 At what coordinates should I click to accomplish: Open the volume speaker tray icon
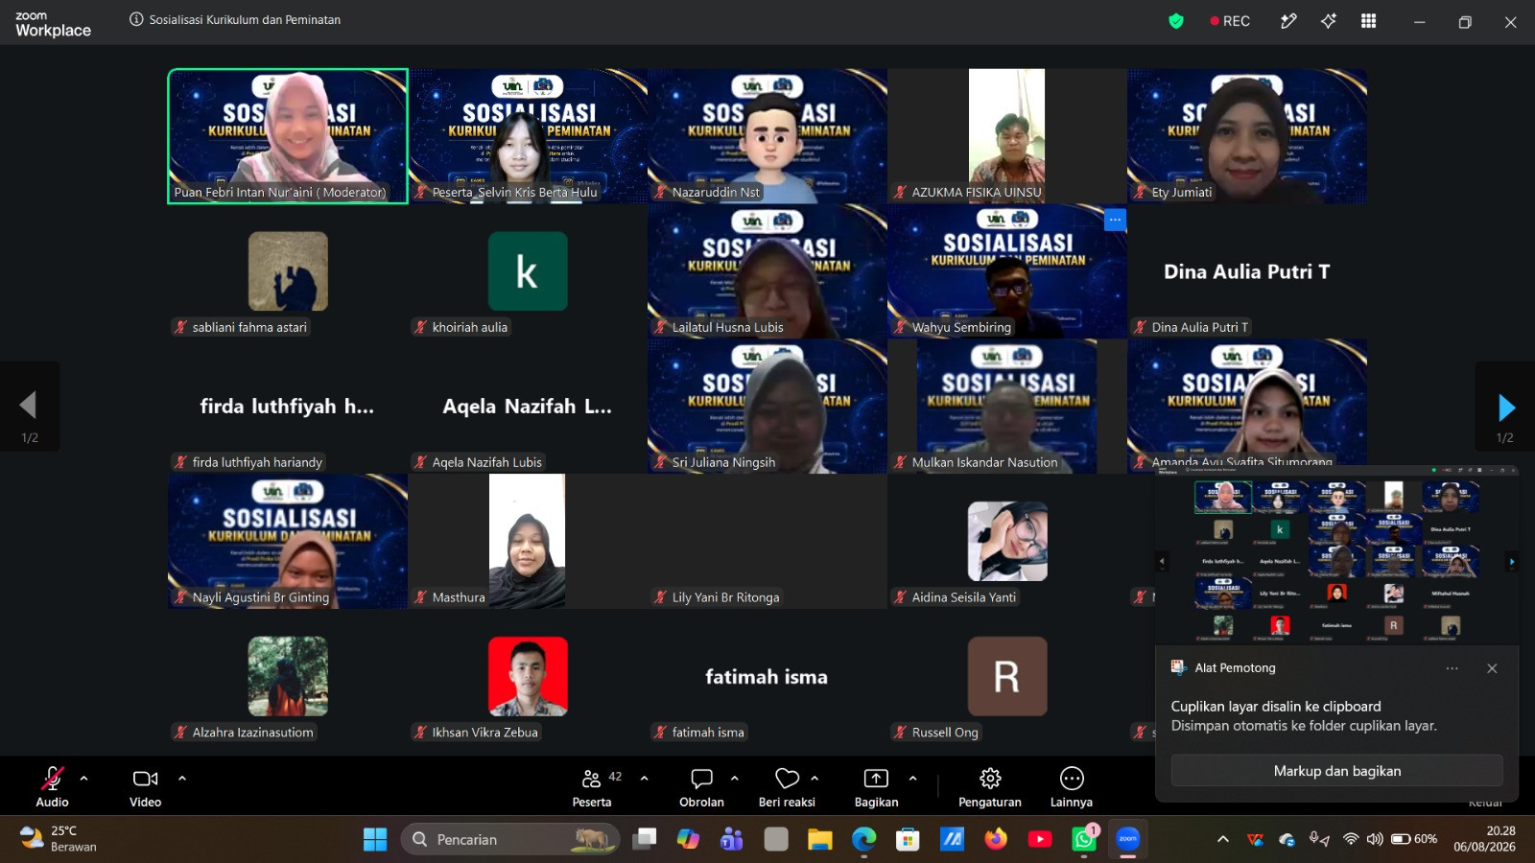tap(1375, 839)
